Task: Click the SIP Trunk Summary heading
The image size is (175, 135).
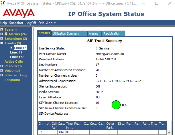Action: [x=105, y=41]
